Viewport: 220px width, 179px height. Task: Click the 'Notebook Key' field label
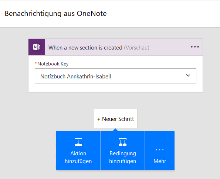[53, 64]
